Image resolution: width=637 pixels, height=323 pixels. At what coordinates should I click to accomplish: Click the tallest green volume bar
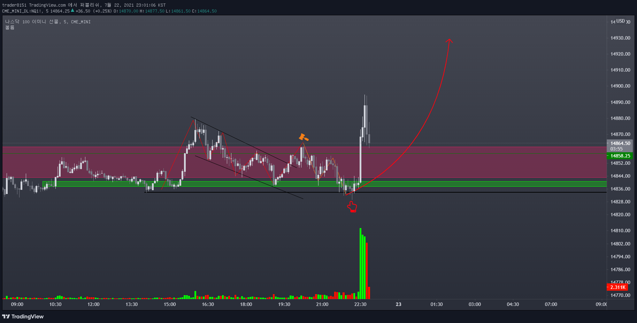pos(360,264)
